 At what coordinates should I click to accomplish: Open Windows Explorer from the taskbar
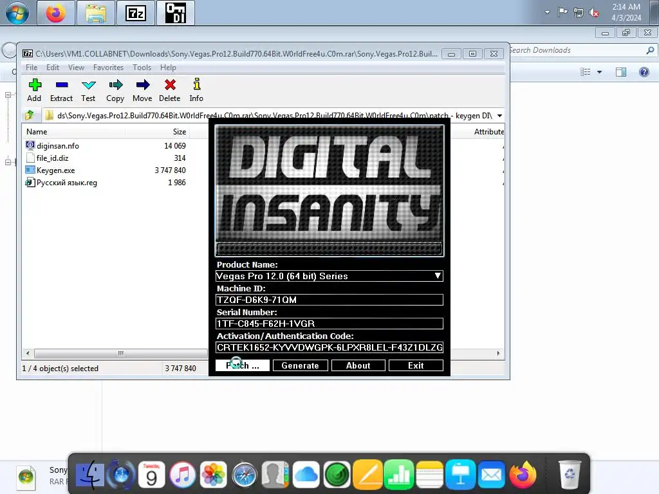(96, 13)
